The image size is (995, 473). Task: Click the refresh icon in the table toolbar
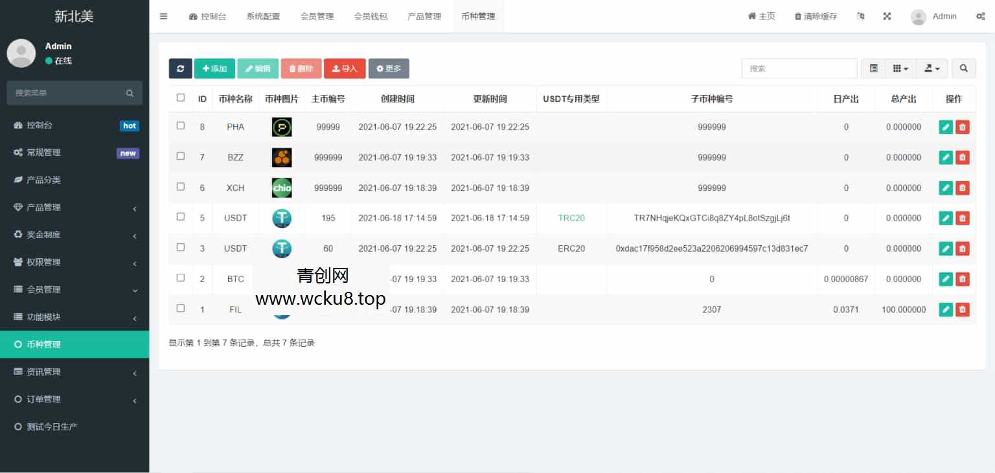[x=180, y=68]
